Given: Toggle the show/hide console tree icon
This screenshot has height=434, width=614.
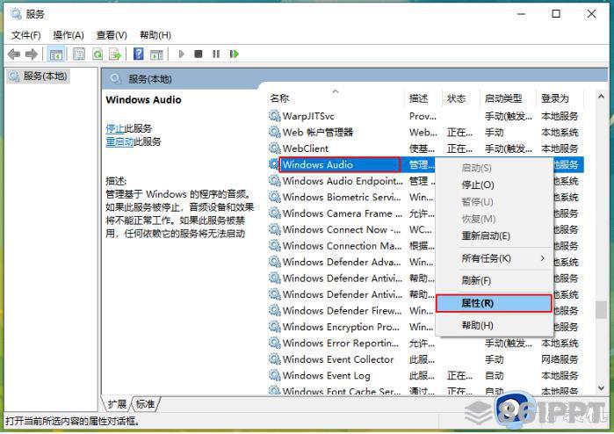Looking at the screenshot, I should [55, 54].
